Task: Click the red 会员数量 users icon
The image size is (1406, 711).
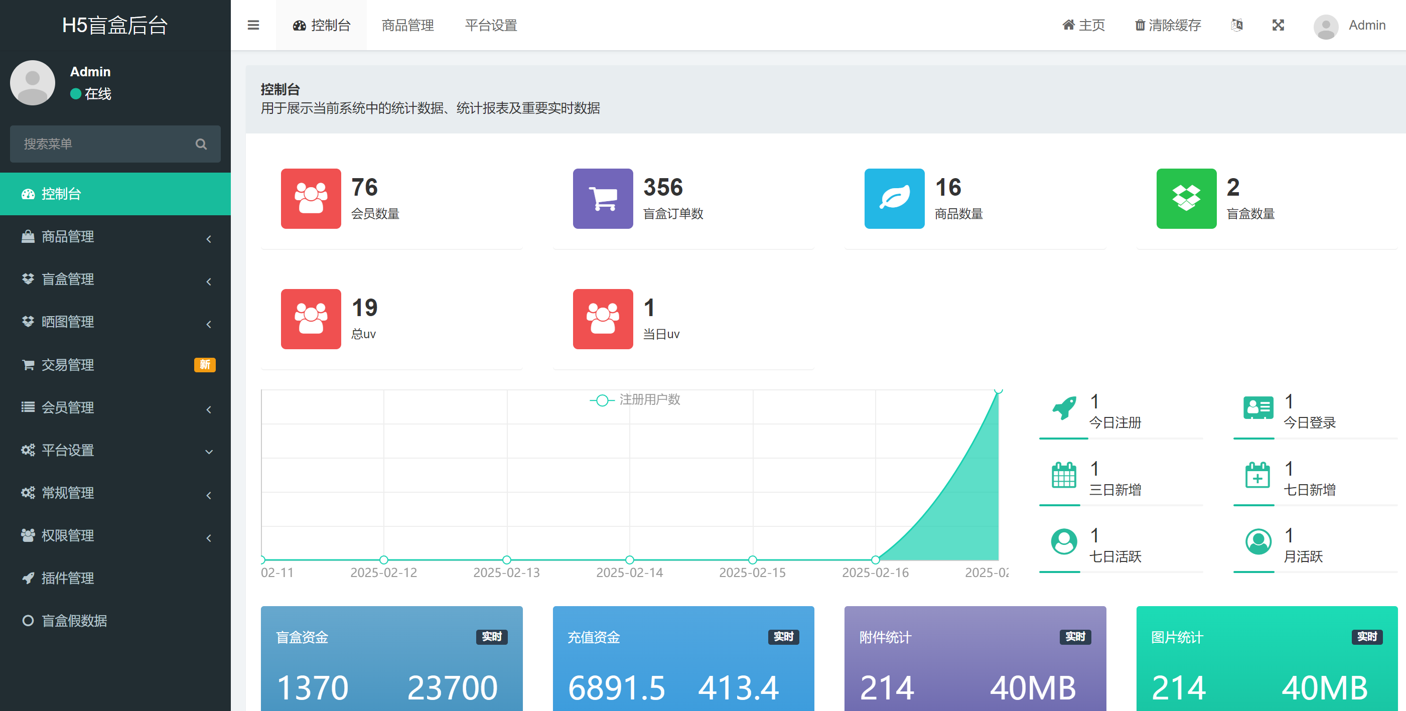Action: pos(311,199)
